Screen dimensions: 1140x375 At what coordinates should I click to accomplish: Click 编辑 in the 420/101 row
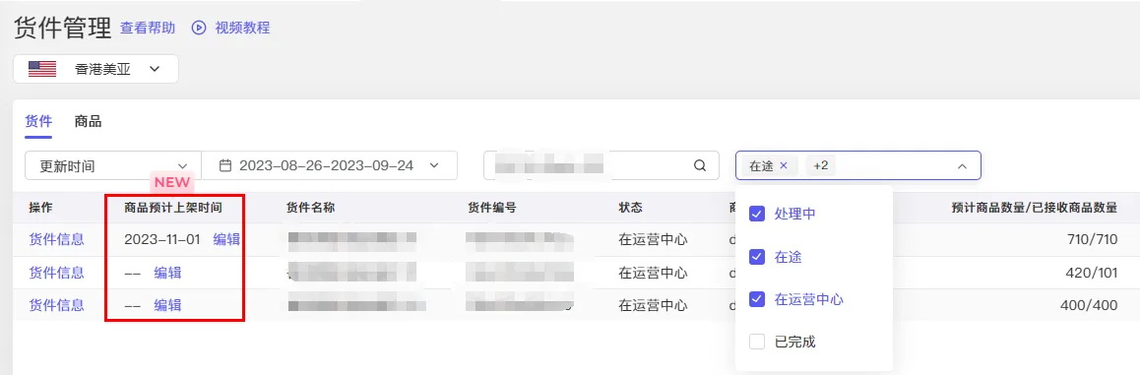(167, 273)
